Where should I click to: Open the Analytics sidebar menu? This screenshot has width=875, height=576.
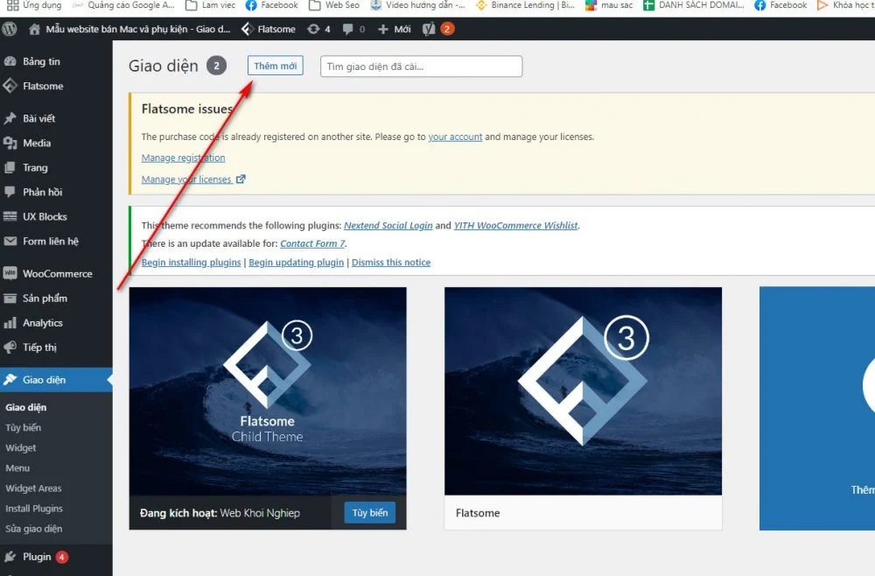click(42, 322)
